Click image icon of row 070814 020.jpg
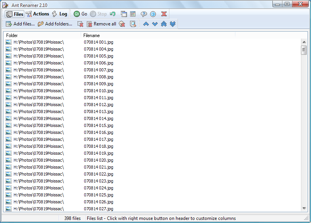The image size is (311, 223). coord(8,160)
